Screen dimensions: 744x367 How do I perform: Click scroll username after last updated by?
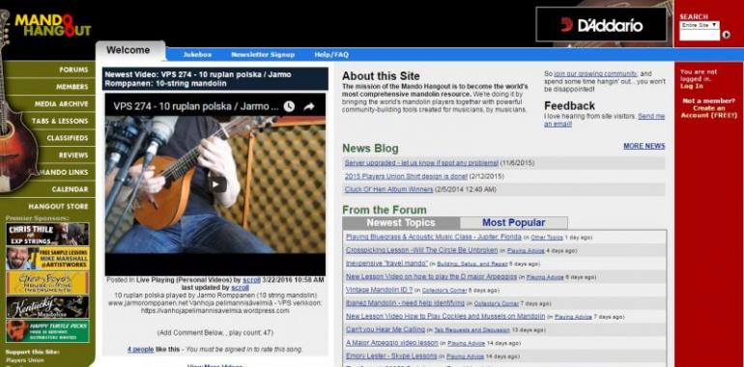240,288
